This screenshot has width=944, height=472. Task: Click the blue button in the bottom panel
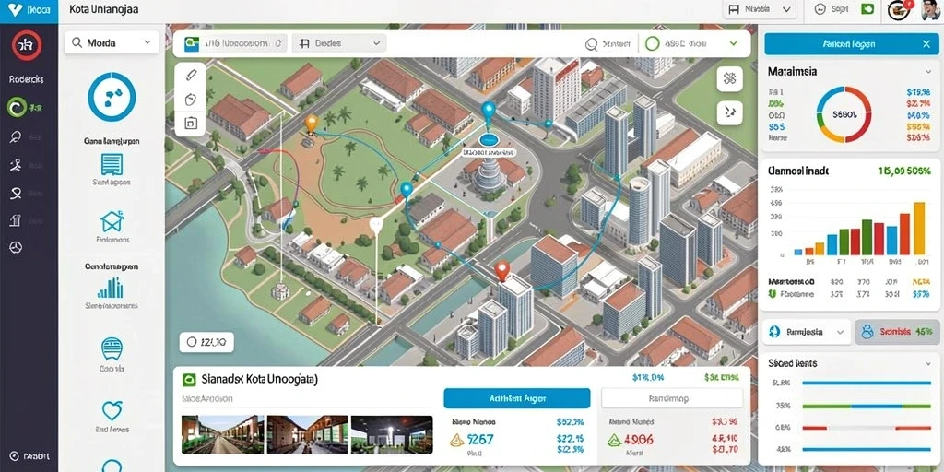pos(516,398)
